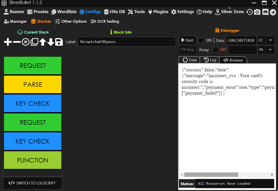Switch to the Manager tab
The image size is (278, 191).
(15, 21)
